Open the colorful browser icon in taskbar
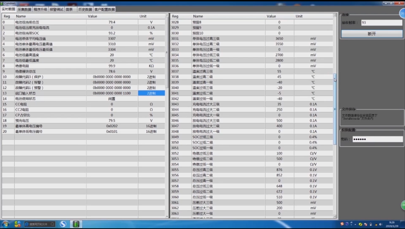 point(18,224)
